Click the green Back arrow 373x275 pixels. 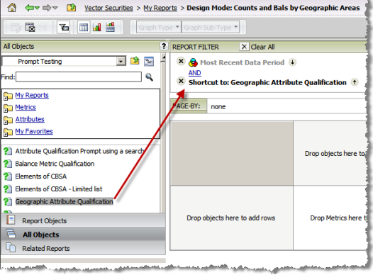29,8
